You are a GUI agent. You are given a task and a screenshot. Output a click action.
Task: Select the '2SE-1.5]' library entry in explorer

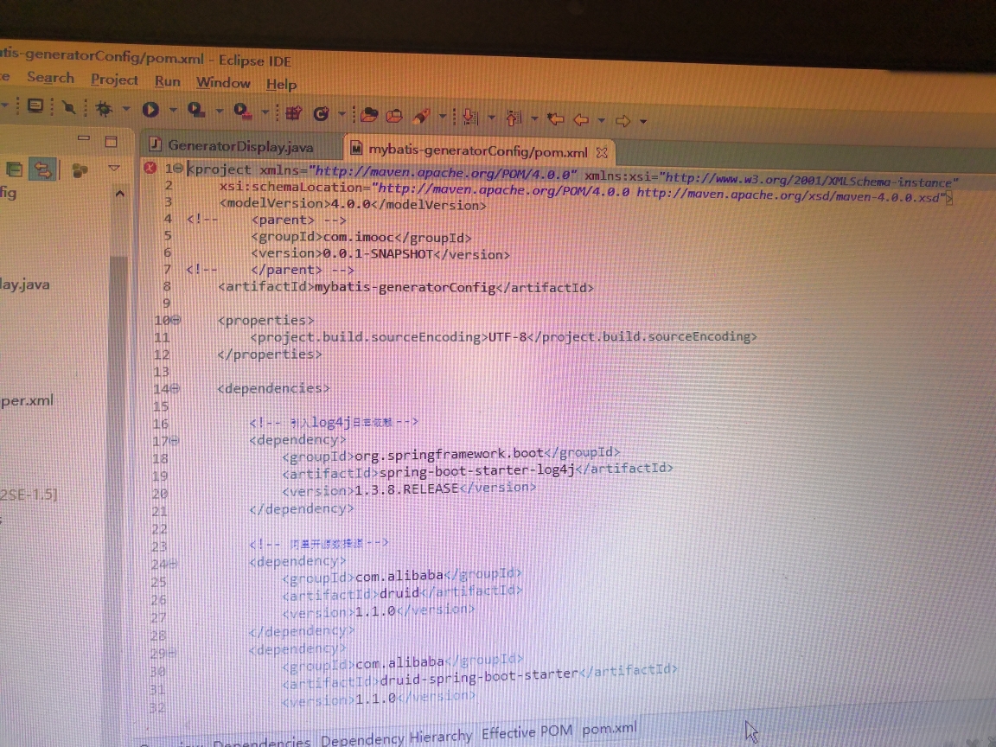[x=29, y=495]
